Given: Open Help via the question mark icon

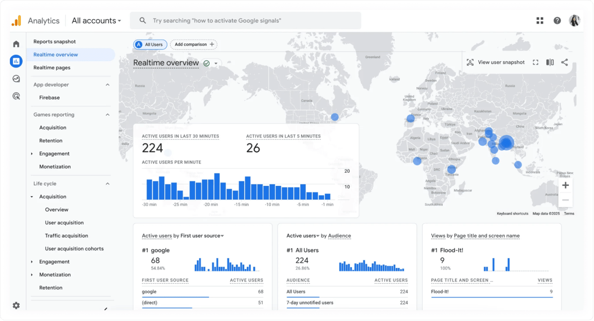Looking at the screenshot, I should [557, 20].
